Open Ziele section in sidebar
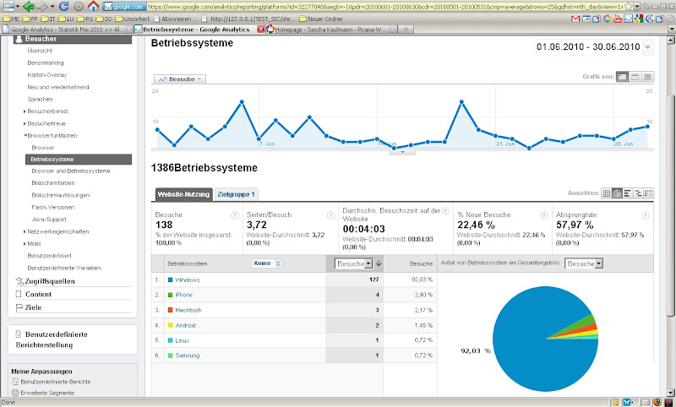The height and width of the screenshot is (407, 676). 33,307
